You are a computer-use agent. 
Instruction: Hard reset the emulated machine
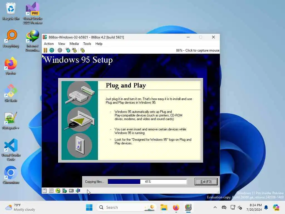pos(52,50)
